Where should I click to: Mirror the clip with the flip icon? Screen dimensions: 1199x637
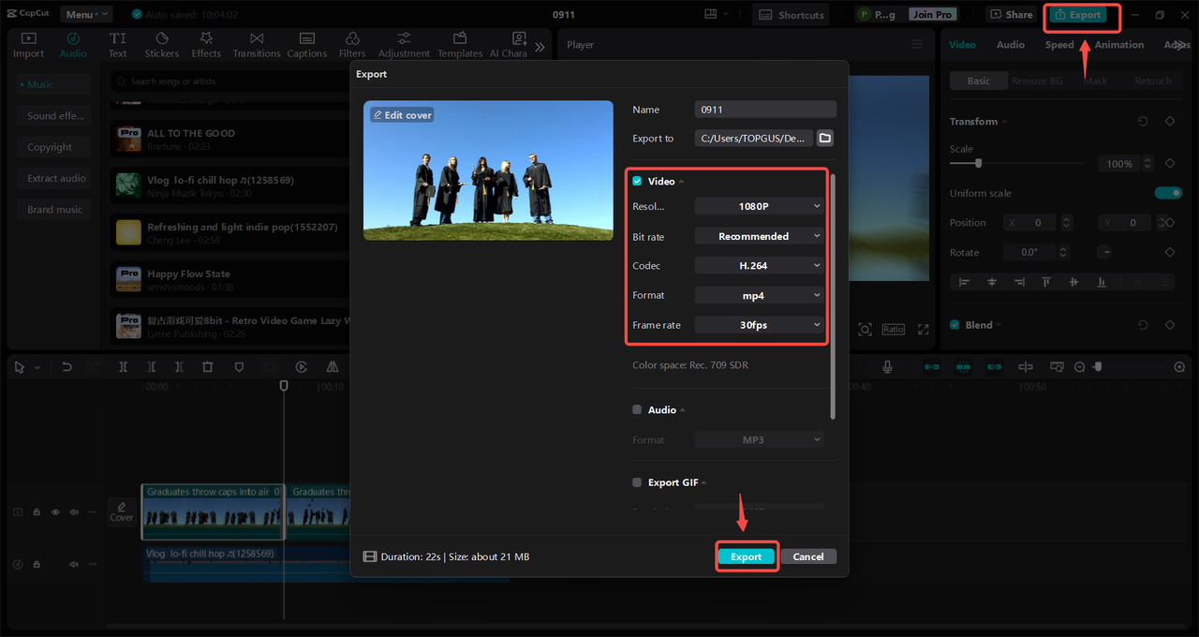point(333,367)
